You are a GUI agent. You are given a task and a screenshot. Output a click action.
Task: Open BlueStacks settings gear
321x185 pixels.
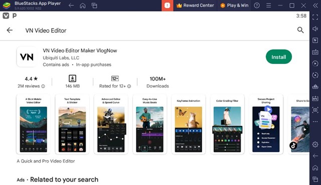[315, 144]
